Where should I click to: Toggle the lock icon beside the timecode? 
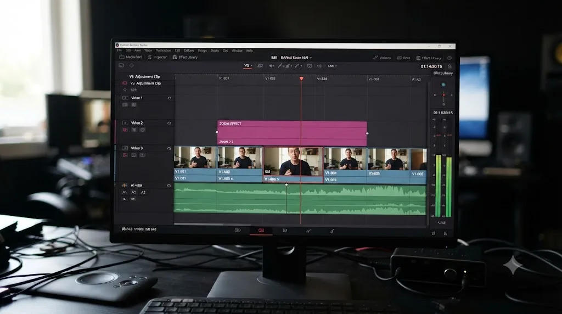[449, 66]
